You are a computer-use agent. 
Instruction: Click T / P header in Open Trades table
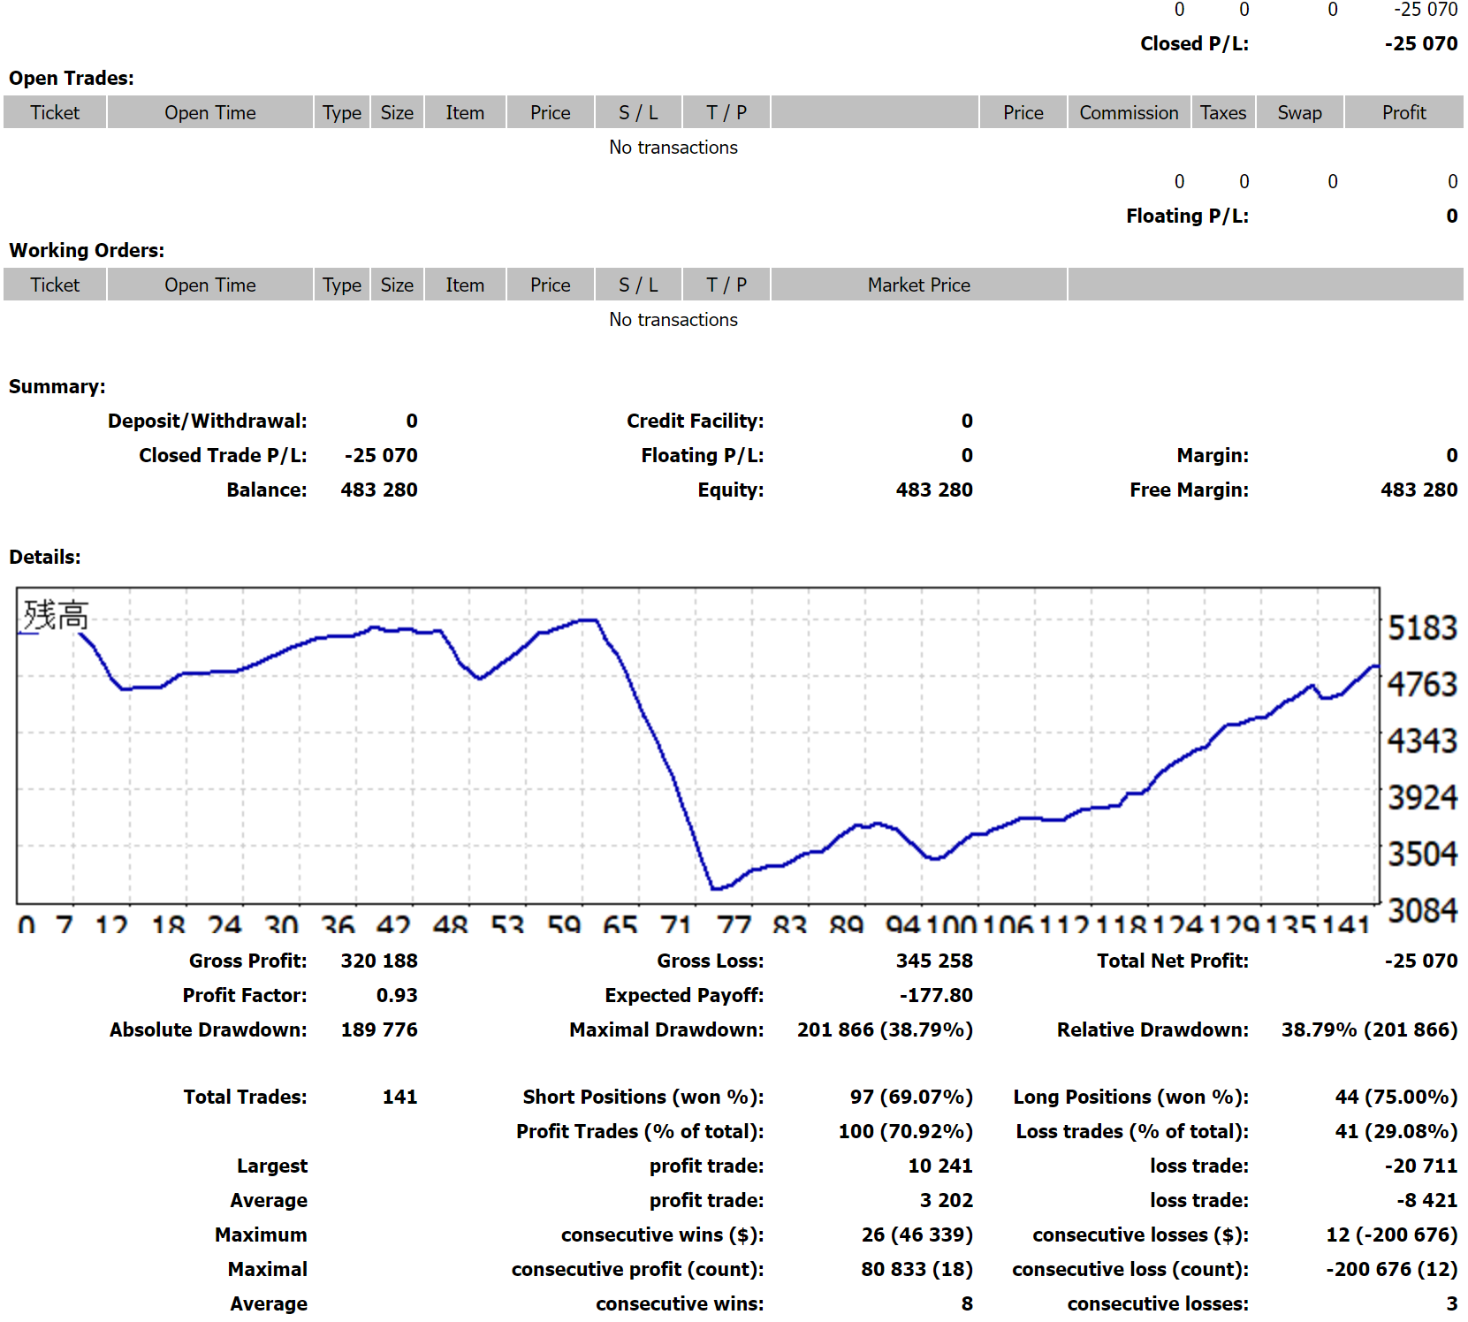726,112
